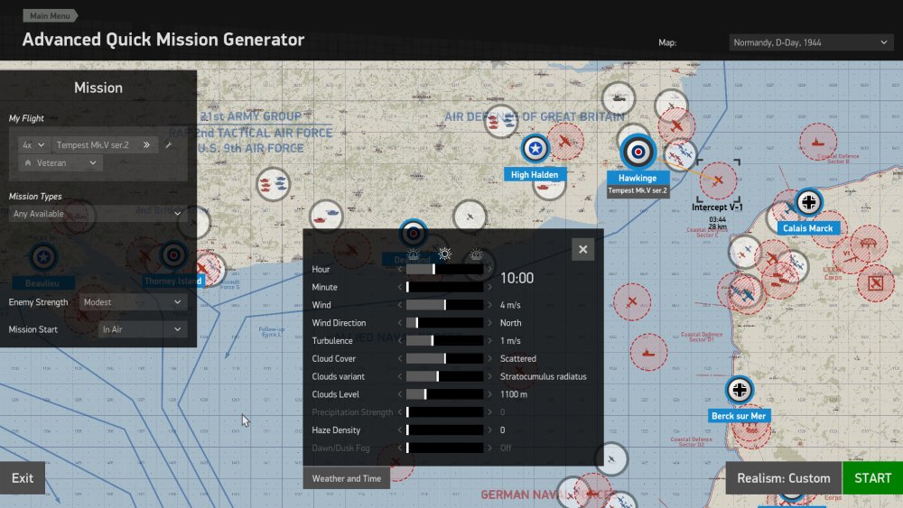Click the Hawkinge RAF roundel airfield icon
903x508 pixels.
[x=638, y=152]
